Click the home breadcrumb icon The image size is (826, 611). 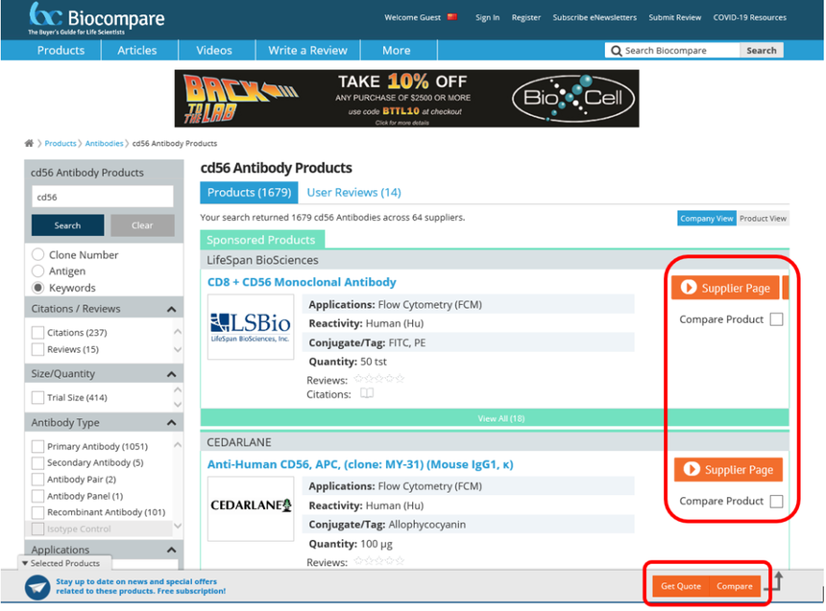point(29,144)
